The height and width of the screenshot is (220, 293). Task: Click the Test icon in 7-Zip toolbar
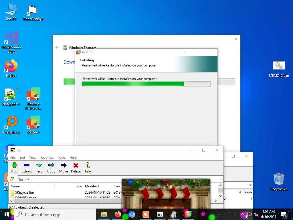39,165
